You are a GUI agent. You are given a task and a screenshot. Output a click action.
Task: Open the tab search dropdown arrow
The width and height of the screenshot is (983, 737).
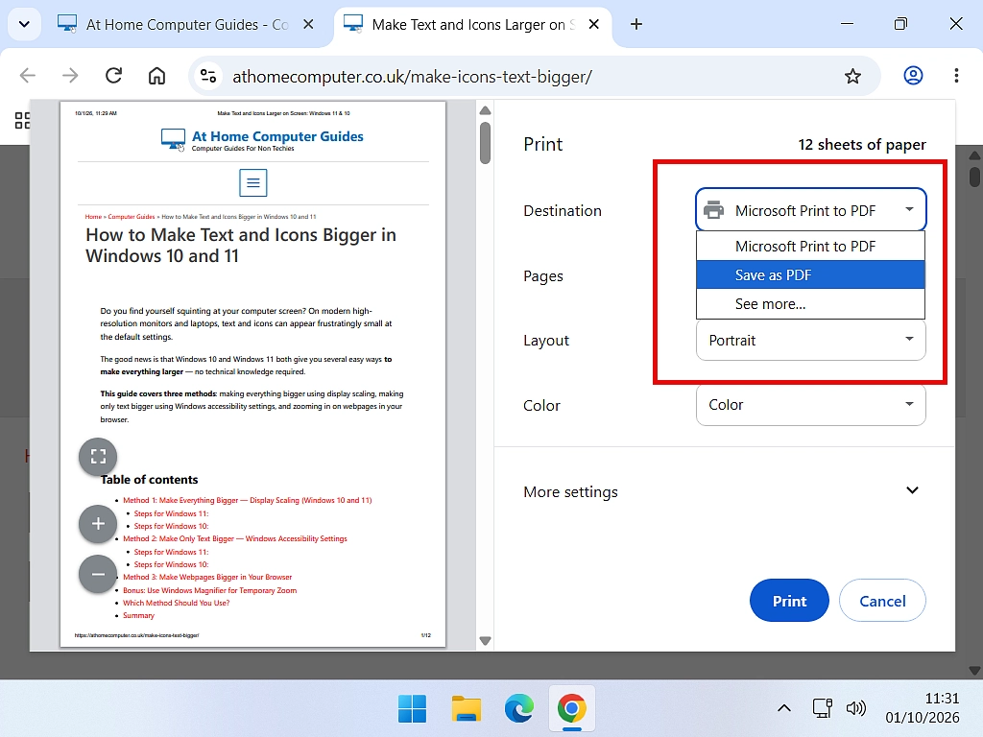click(x=24, y=24)
